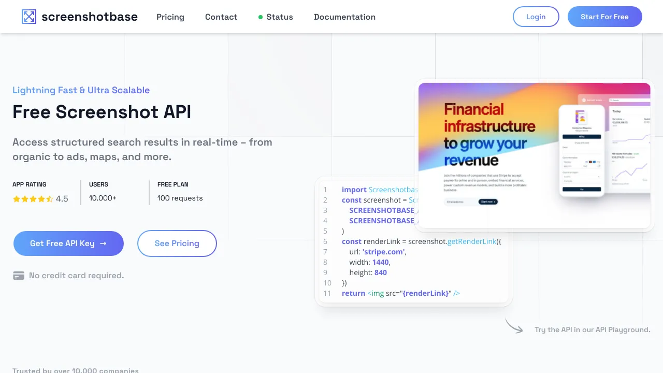Click the Start For Free button

tap(605, 17)
